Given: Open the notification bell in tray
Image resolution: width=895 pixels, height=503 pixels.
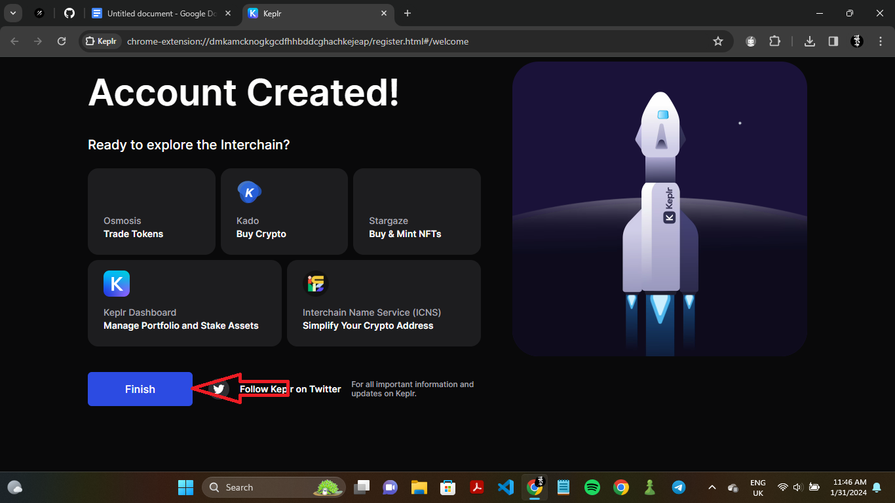Looking at the screenshot, I should (877, 487).
